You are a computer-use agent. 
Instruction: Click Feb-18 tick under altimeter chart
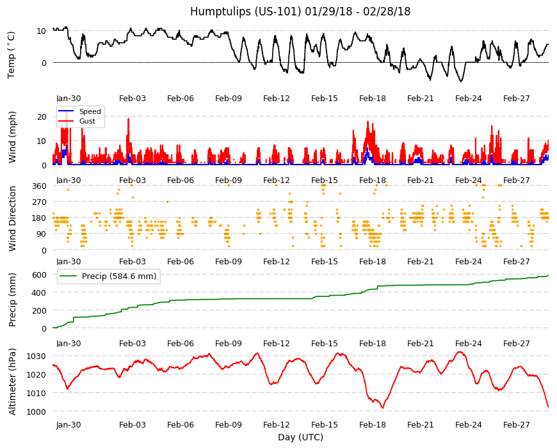[x=372, y=425]
